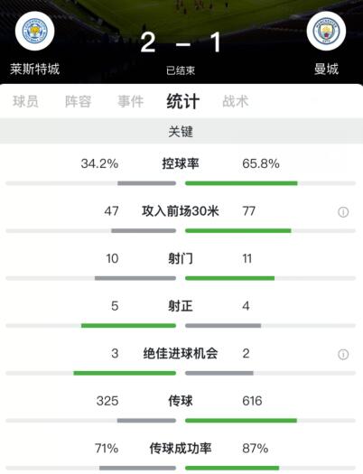This screenshot has height=474, width=363.
Task: Click the green 射正 bar for 莱斯特城
Action: pos(128,326)
